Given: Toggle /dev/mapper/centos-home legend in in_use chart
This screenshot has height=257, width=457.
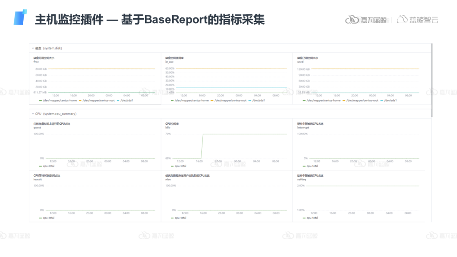Looking at the screenshot, I should [x=190, y=101].
